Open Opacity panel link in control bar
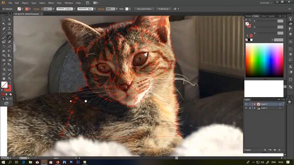Image resolution: width=294 pixels, height=165 pixels. point(101,9)
